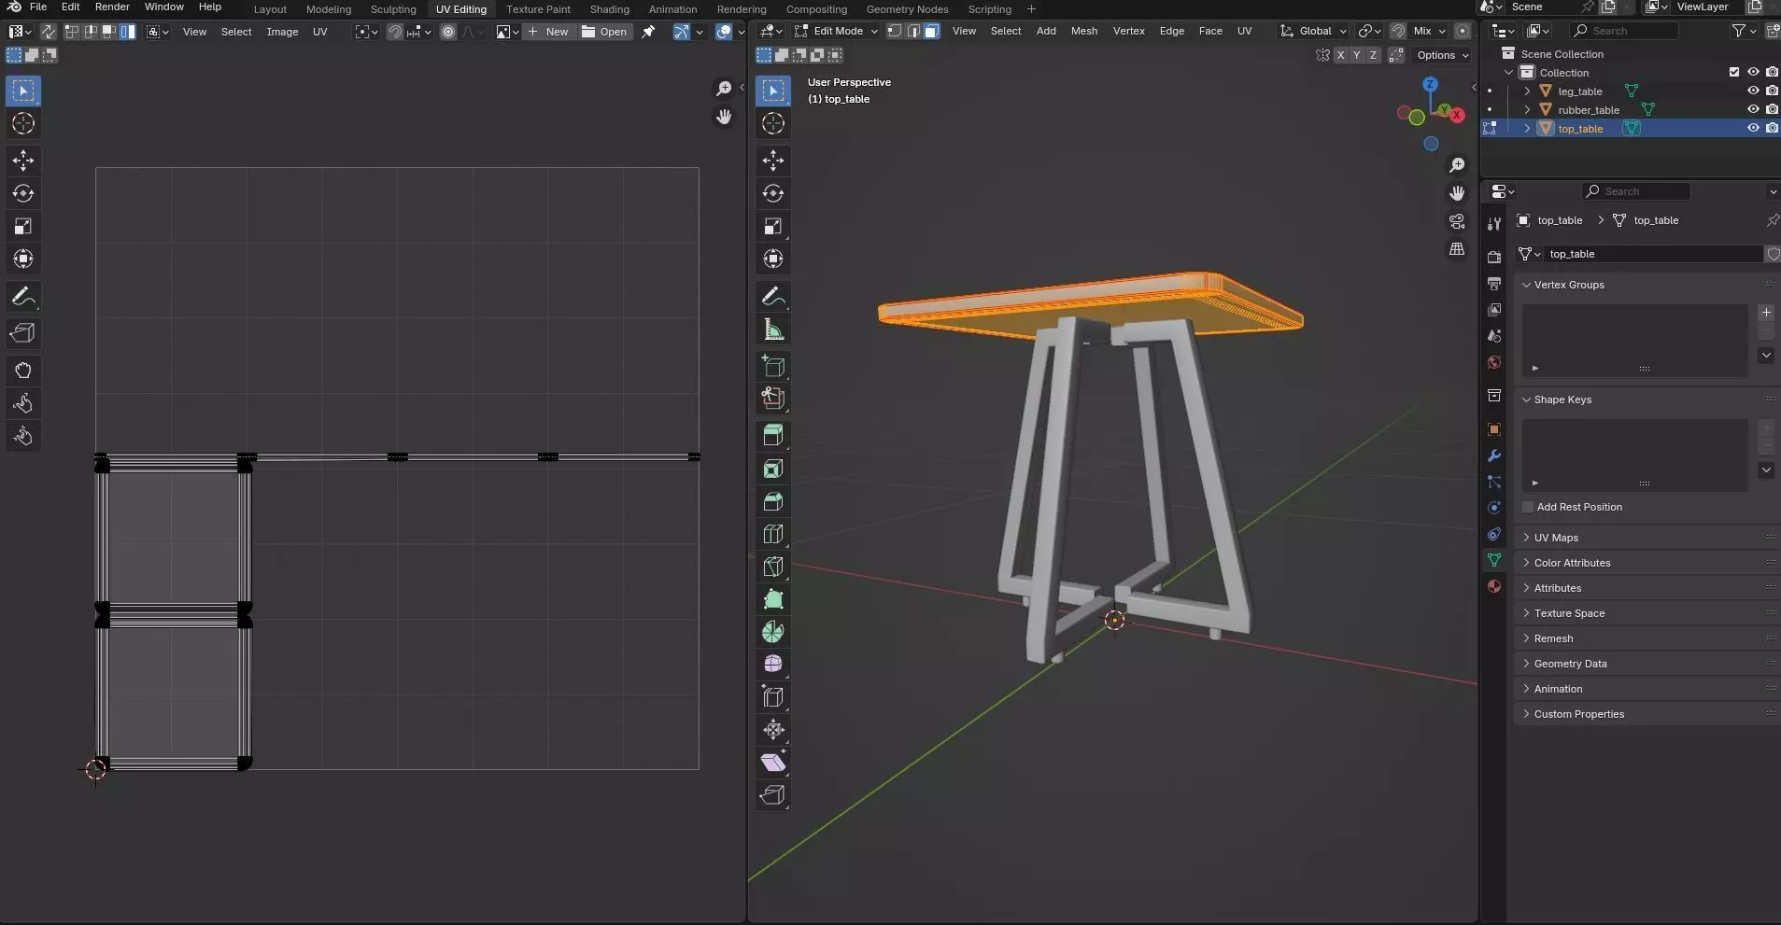Screen dimensions: 1781x925
Task: Expand leg_table in outliner
Action: pyautogui.click(x=1527, y=91)
